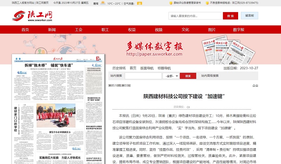Viewport: 281px width, 164px height.
Task: Click the 企业 section link
Action: click(255, 85)
